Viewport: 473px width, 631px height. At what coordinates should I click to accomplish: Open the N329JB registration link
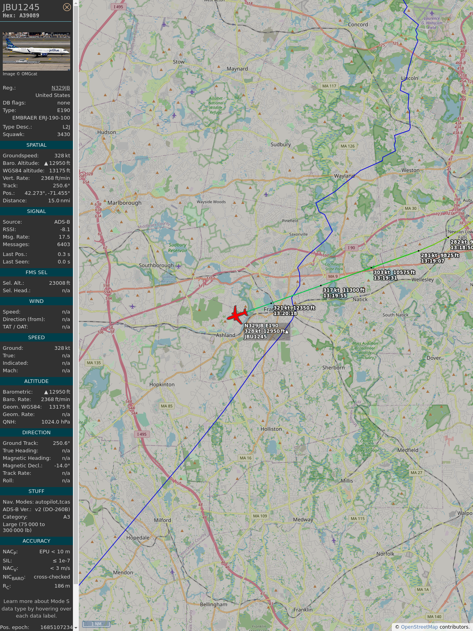(61, 88)
